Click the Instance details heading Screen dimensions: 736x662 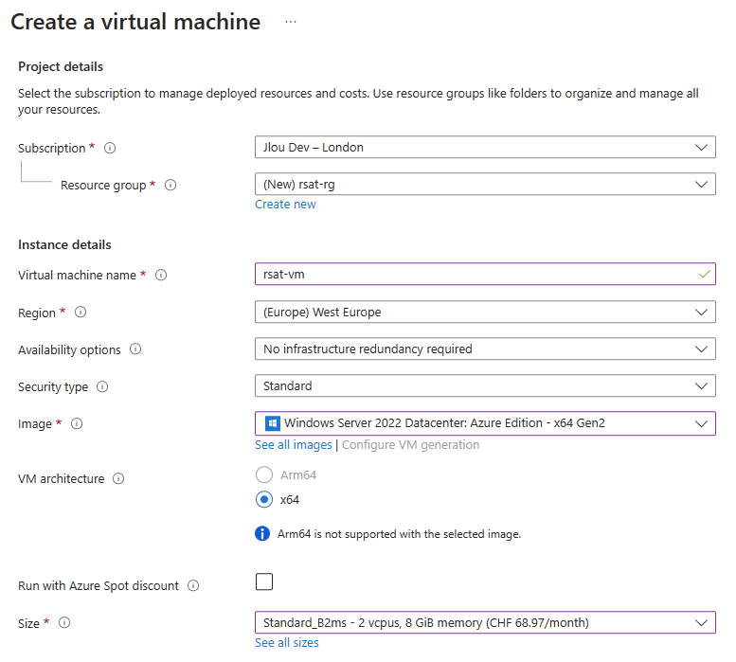(64, 245)
